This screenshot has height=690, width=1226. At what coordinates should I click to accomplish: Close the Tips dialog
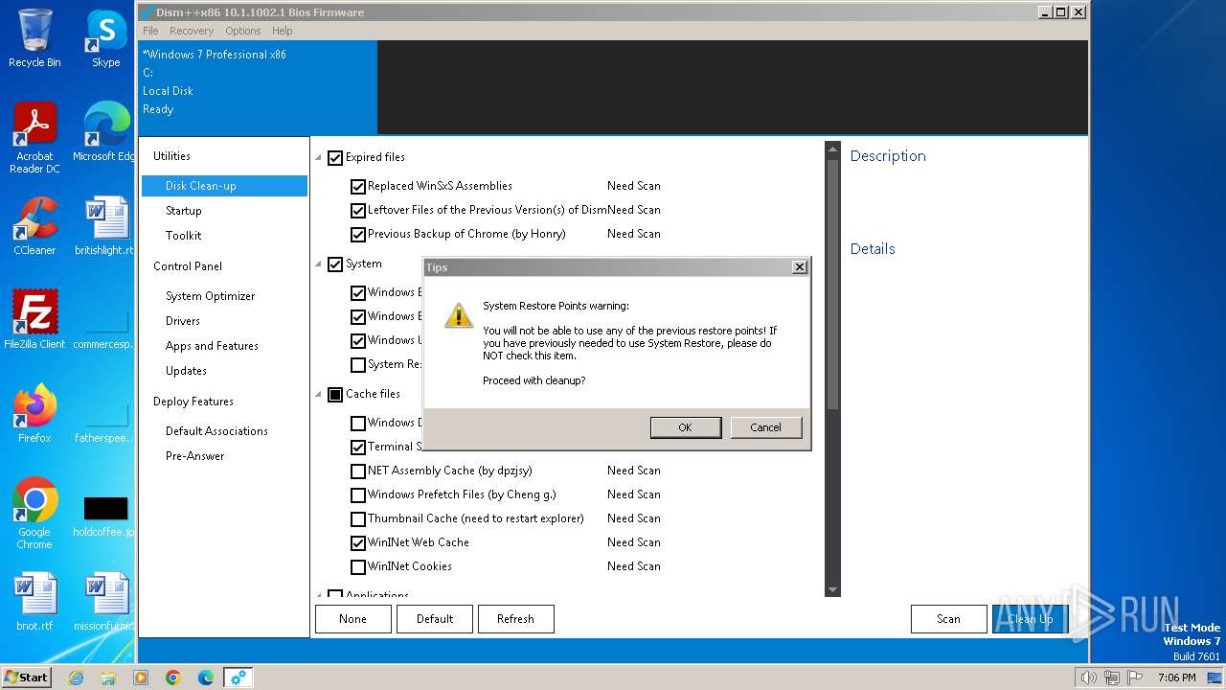coord(800,267)
